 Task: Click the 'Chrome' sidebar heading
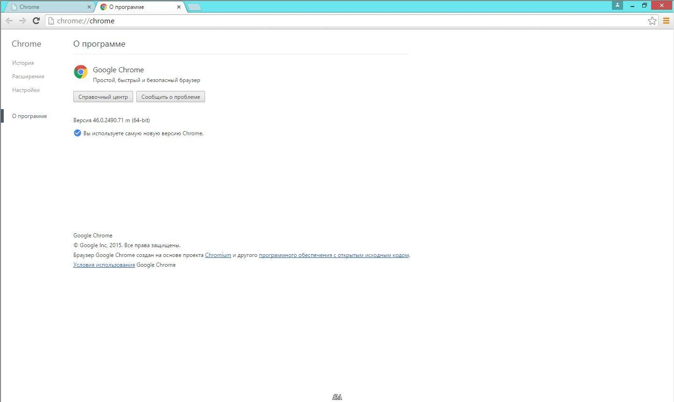26,44
